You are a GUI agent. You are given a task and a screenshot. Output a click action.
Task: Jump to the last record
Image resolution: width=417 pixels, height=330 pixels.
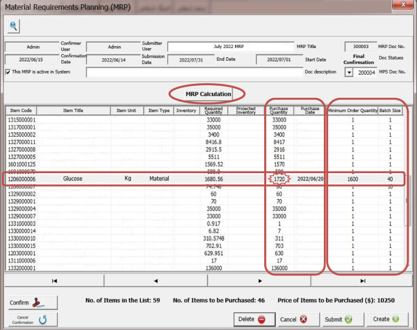[x=362, y=281]
